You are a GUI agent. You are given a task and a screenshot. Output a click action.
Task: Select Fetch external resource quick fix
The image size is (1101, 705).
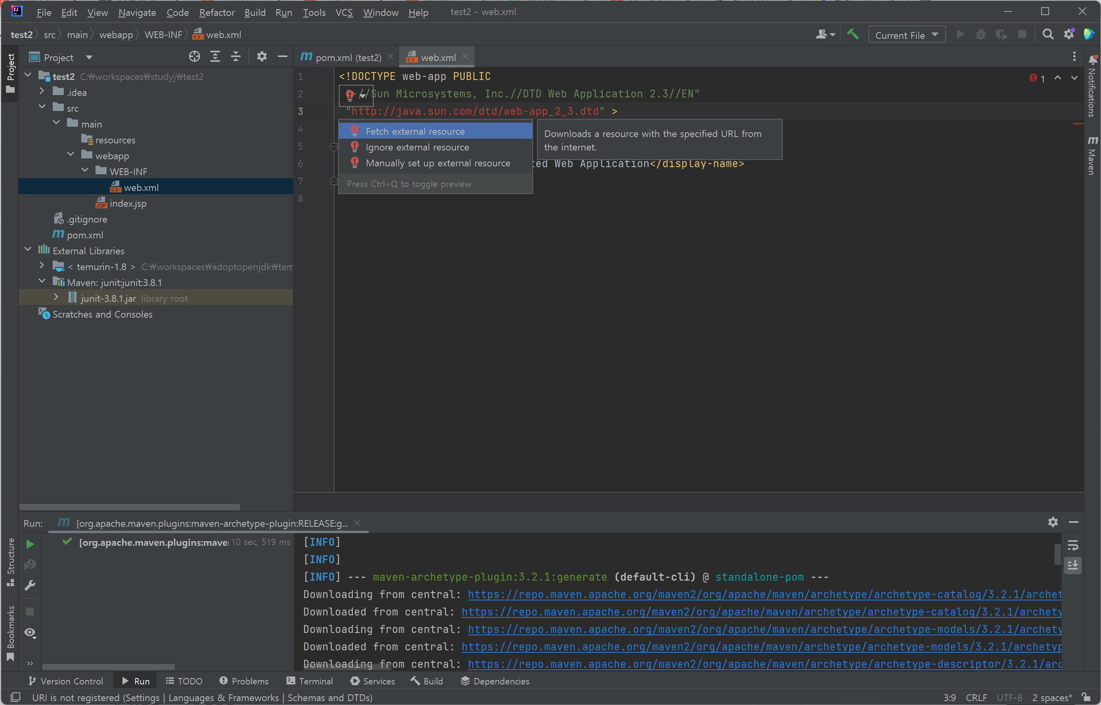tap(415, 131)
